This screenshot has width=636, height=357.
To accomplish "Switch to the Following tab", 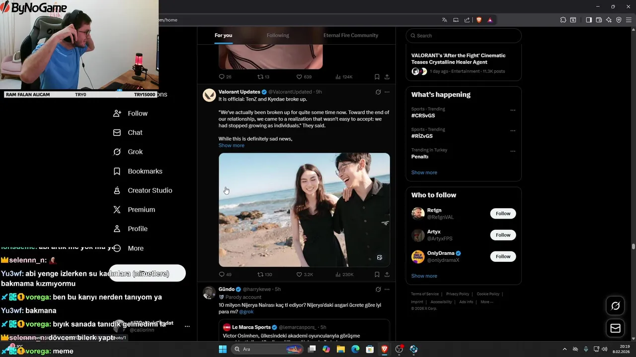I will click(278, 35).
